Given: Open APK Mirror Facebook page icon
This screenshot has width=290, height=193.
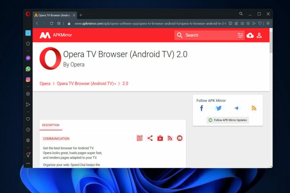Looking at the screenshot, I should click(201, 108).
